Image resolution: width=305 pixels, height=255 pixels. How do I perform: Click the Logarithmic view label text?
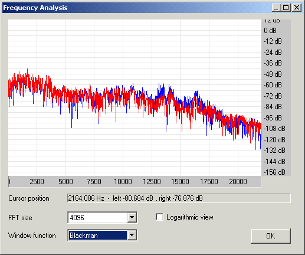coord(190,217)
